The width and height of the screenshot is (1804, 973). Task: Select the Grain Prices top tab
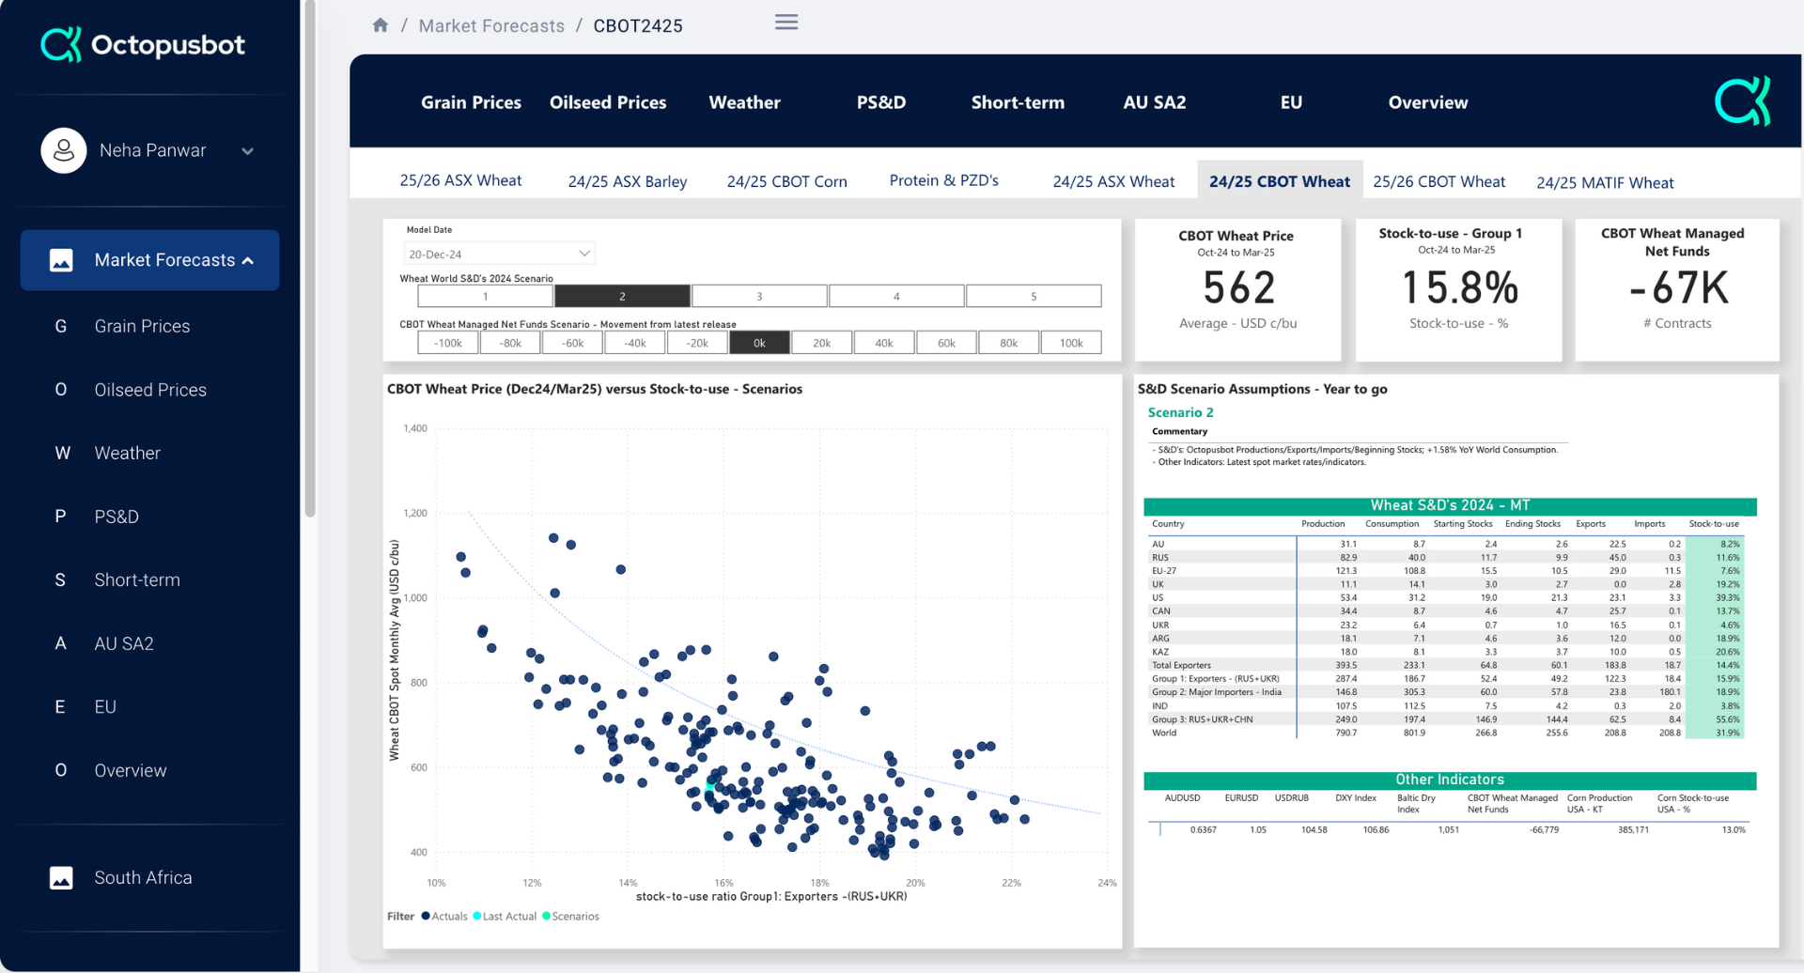[471, 102]
